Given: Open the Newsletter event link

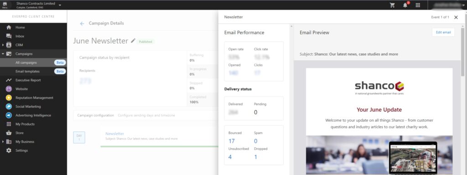Looking at the screenshot, I should tap(114, 134).
